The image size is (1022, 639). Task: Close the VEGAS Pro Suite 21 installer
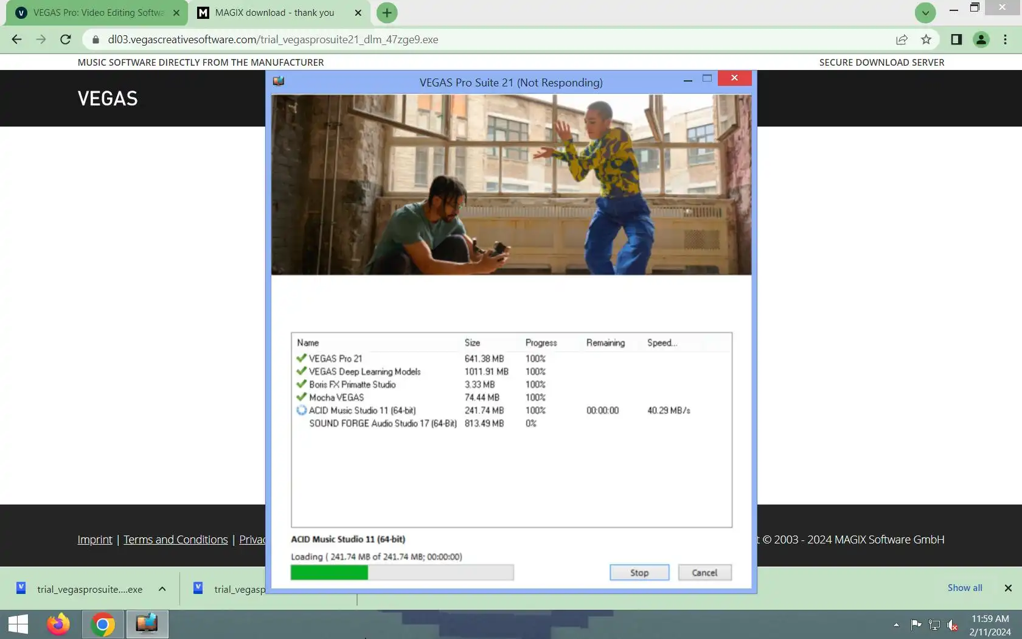(x=734, y=78)
